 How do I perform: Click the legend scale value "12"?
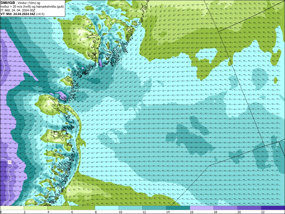tap(144, 212)
